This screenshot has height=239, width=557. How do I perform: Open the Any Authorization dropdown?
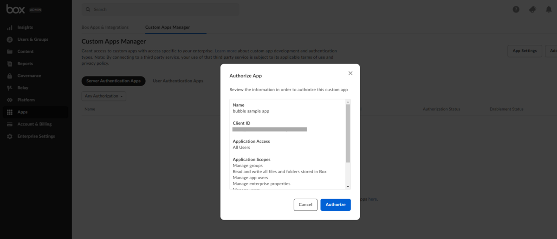pyautogui.click(x=104, y=96)
